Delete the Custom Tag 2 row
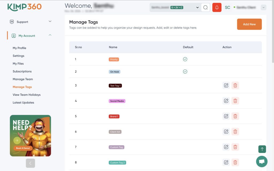274x171 pixels. click(x=235, y=162)
